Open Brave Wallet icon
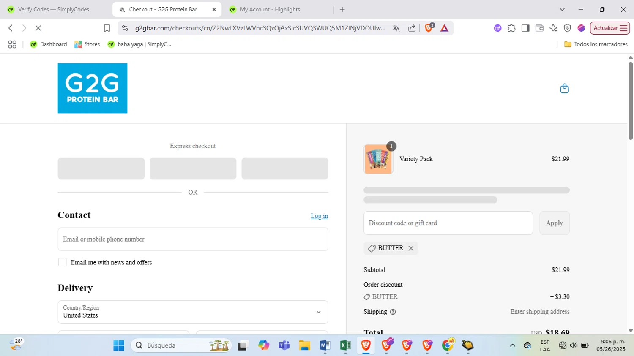Viewport: 634px width, 356px height. 539,28
